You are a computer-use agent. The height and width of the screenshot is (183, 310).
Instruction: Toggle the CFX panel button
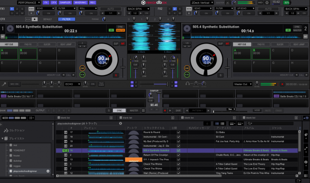point(54,2)
